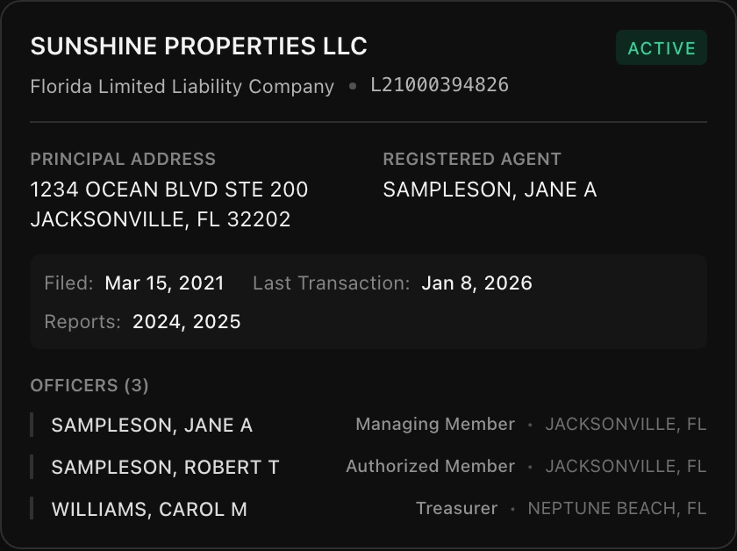Select document number L21000394826
Screen dimensions: 737x551
pyautogui.click(x=439, y=85)
